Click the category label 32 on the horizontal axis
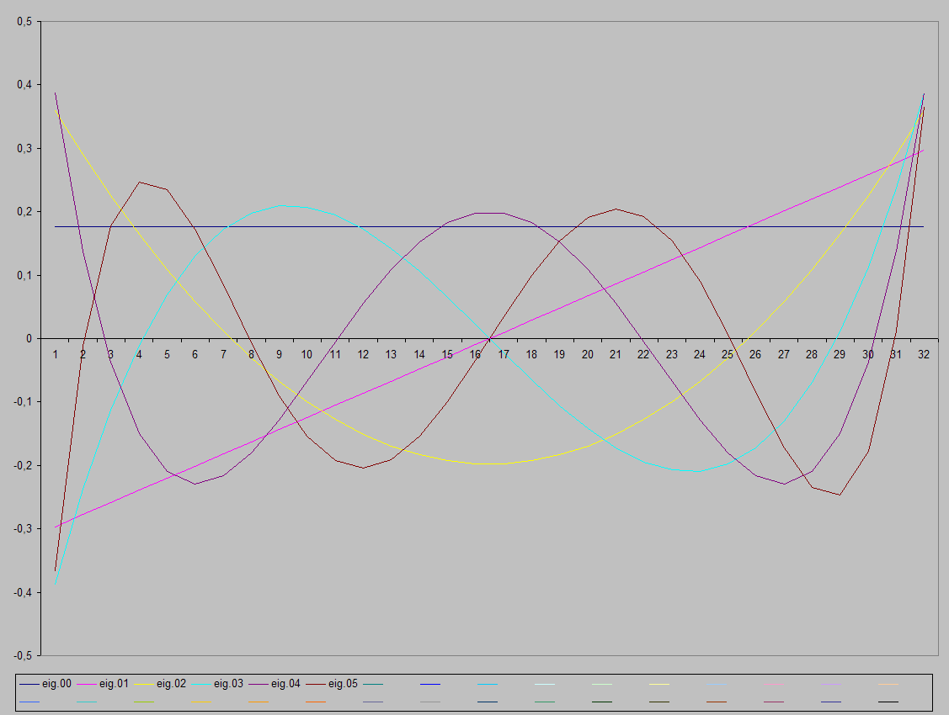Image resolution: width=949 pixels, height=715 pixels. pyautogui.click(x=924, y=355)
